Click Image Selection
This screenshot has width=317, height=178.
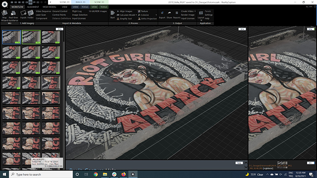tap(80, 15)
